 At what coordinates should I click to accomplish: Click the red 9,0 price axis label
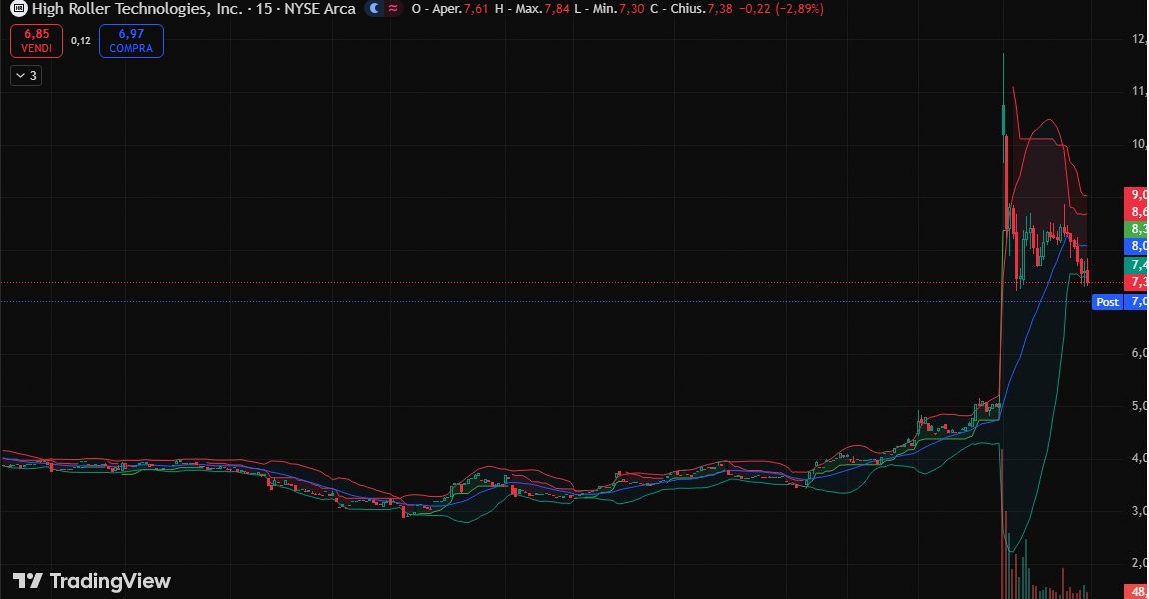tap(1137, 194)
